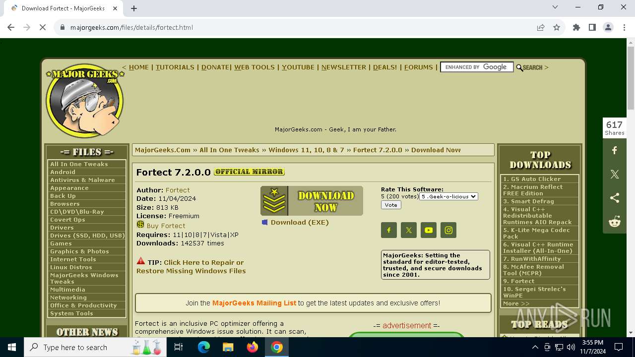Screen dimensions: 635x357
Task: Launch Firefox from taskbar
Action: [x=253, y=347]
